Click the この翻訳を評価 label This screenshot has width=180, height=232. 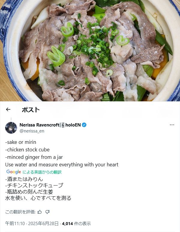[x=20, y=212]
